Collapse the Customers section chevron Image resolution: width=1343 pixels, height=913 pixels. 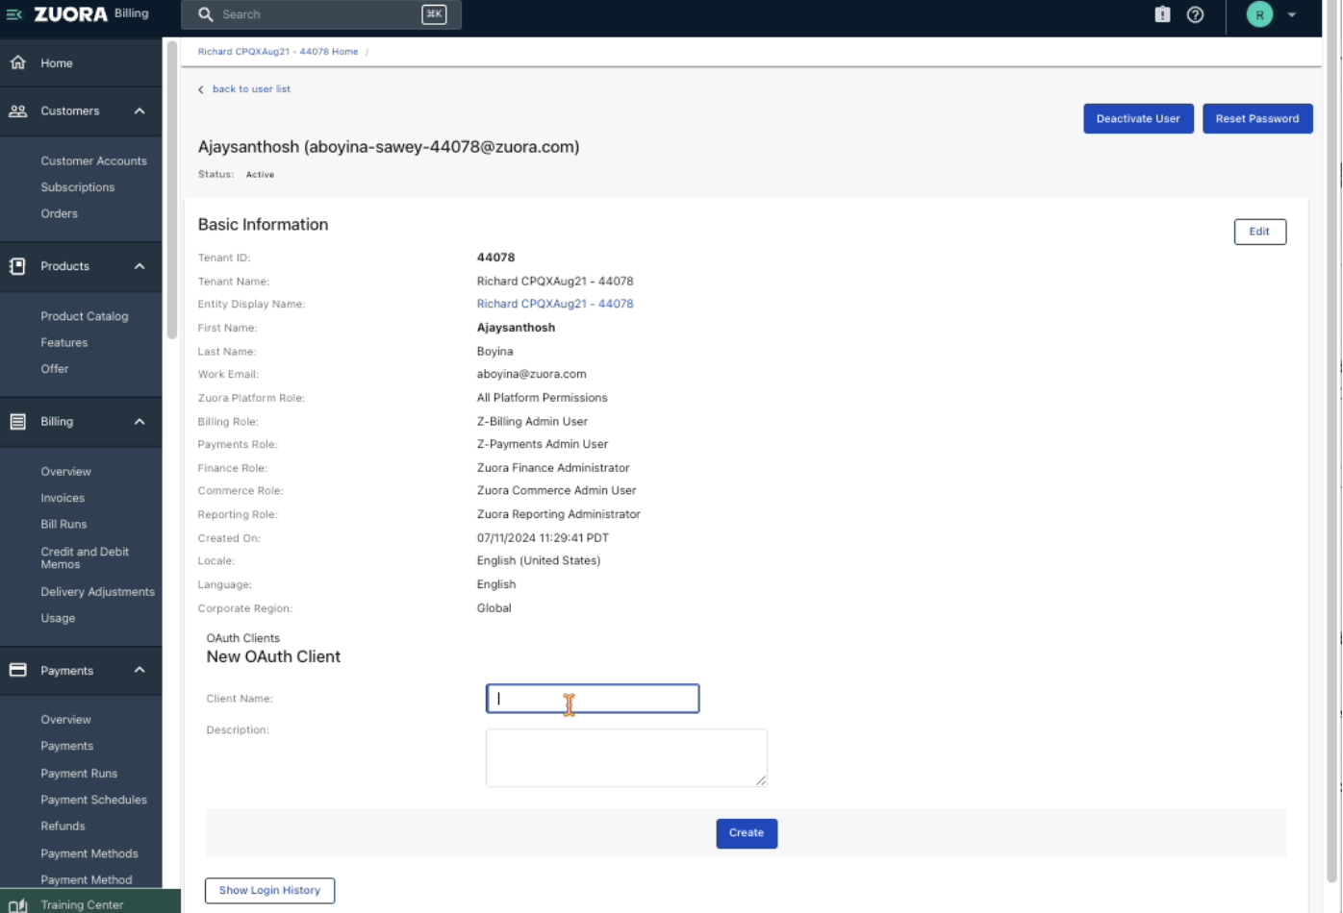click(139, 111)
